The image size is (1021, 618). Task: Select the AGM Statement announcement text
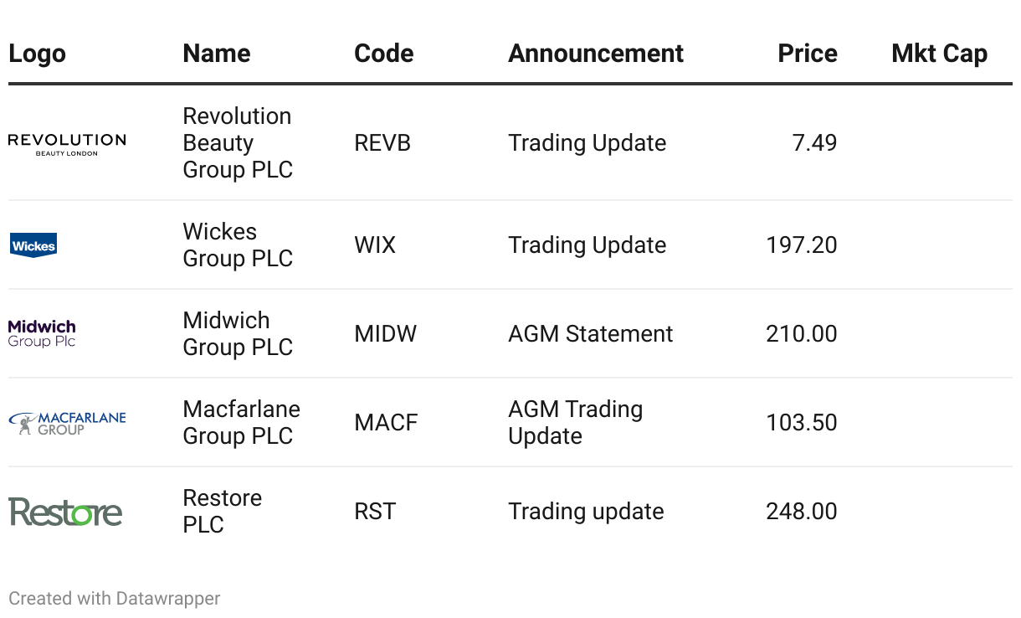coord(590,334)
